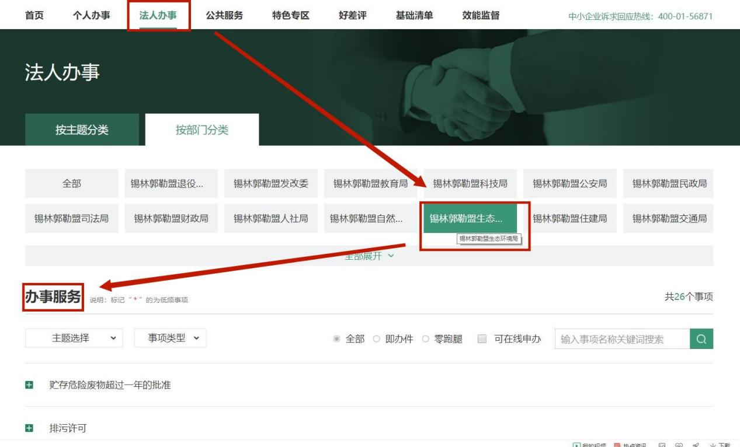Enable the 可在线申办 checkbox

pyautogui.click(x=482, y=339)
